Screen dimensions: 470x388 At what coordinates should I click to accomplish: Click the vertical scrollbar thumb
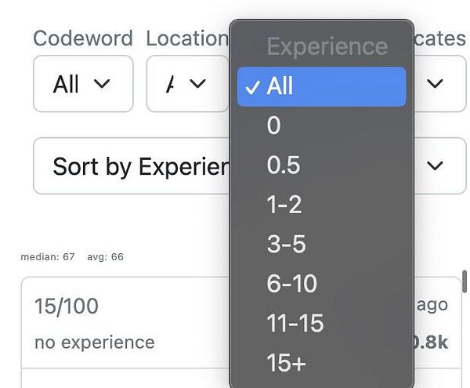click(x=465, y=281)
